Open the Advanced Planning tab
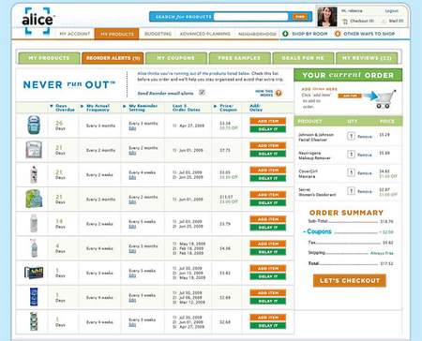Screen dimensions: 422x341 click(x=205, y=34)
